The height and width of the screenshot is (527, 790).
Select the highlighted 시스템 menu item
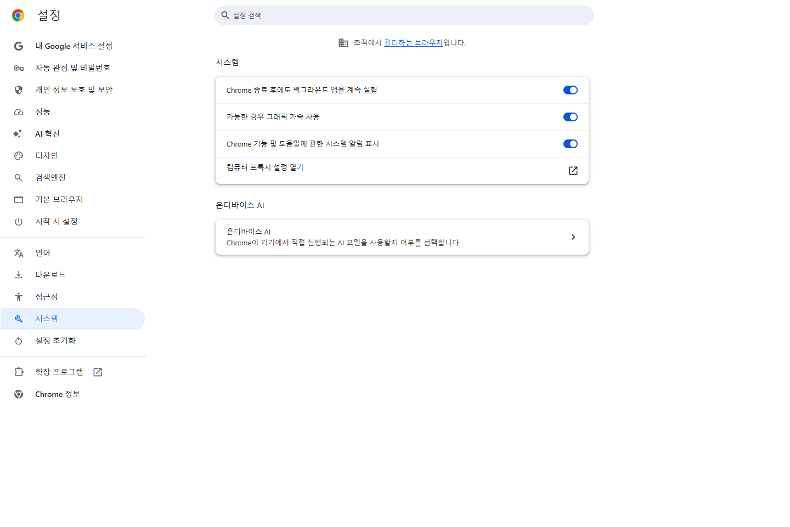point(72,319)
